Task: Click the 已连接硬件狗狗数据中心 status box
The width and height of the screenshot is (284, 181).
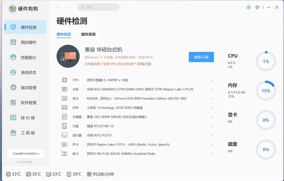Action: pyautogui.click(x=26, y=153)
